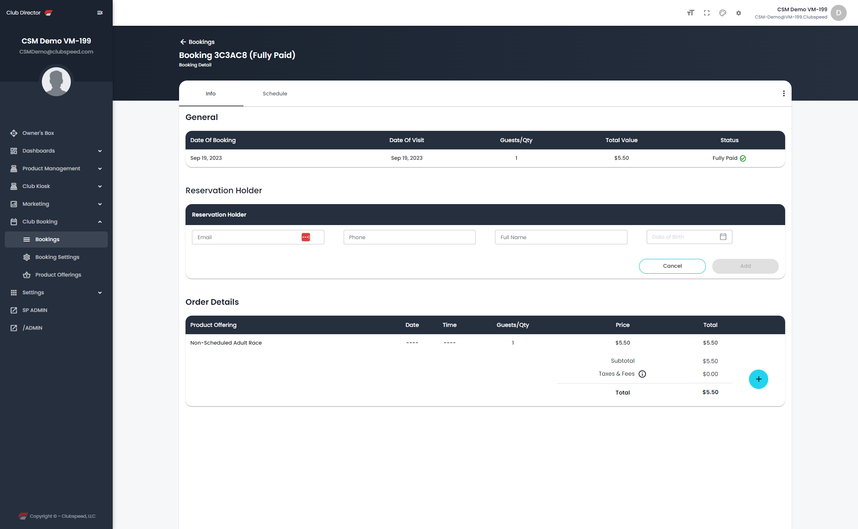Open Owner's Box in sidebar

(56, 133)
